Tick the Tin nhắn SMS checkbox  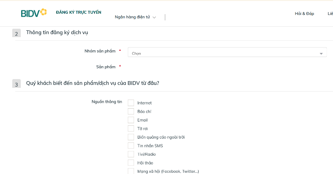pyautogui.click(x=131, y=146)
